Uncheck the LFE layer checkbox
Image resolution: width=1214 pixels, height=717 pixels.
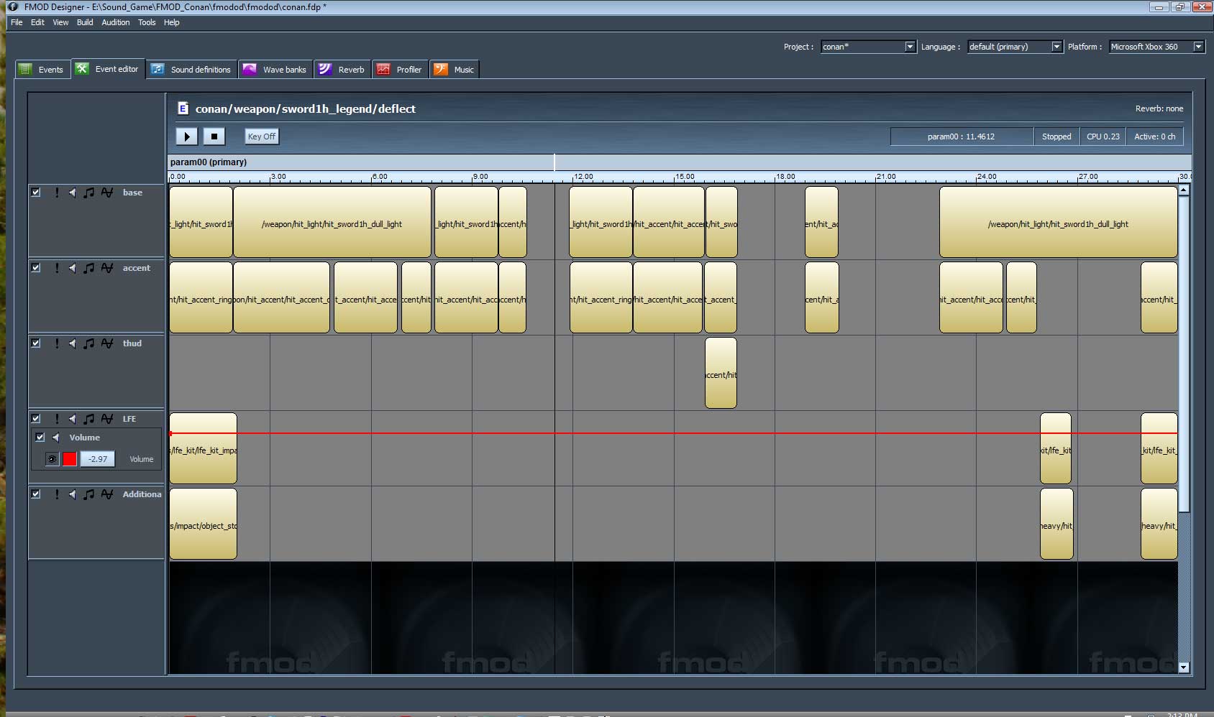pos(35,419)
